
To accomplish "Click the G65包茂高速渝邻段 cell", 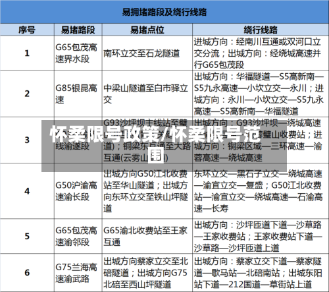I will tap(78, 236).
